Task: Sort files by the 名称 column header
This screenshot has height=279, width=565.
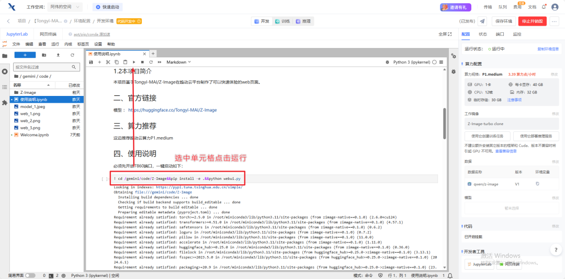Action: tap(33, 85)
